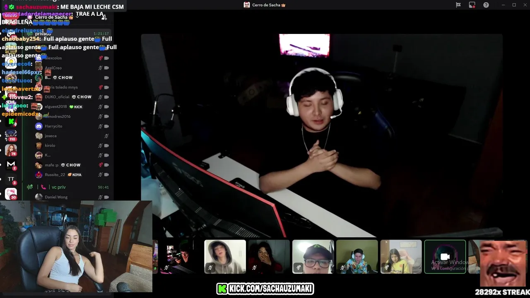Open the Kick server icon in sidebar
The width and height of the screenshot is (530, 298).
11,122
